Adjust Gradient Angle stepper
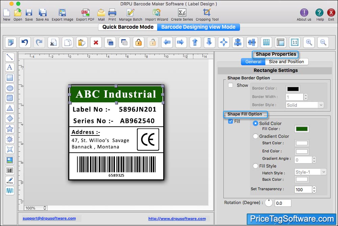Viewport: 338px width, 226px height. pyautogui.click(x=314, y=160)
